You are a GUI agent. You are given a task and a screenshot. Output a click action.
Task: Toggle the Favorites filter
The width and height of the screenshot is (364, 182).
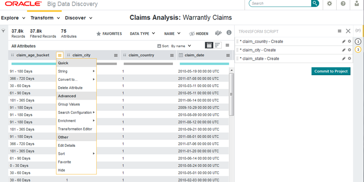[x=109, y=34]
